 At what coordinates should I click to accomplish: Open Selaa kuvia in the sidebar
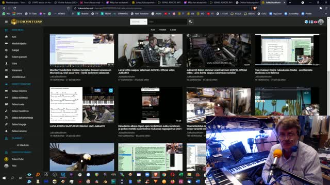tap(18, 104)
